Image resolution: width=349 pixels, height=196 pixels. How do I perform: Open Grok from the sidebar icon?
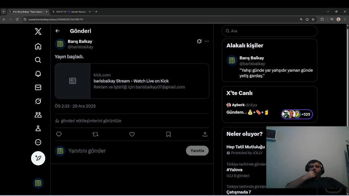(x=38, y=101)
